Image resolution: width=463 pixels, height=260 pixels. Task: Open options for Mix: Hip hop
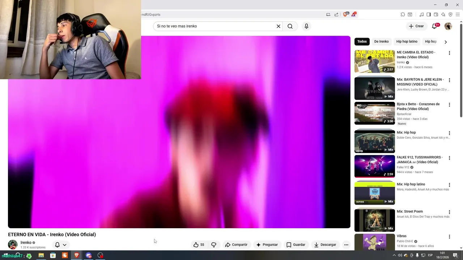pos(449,133)
